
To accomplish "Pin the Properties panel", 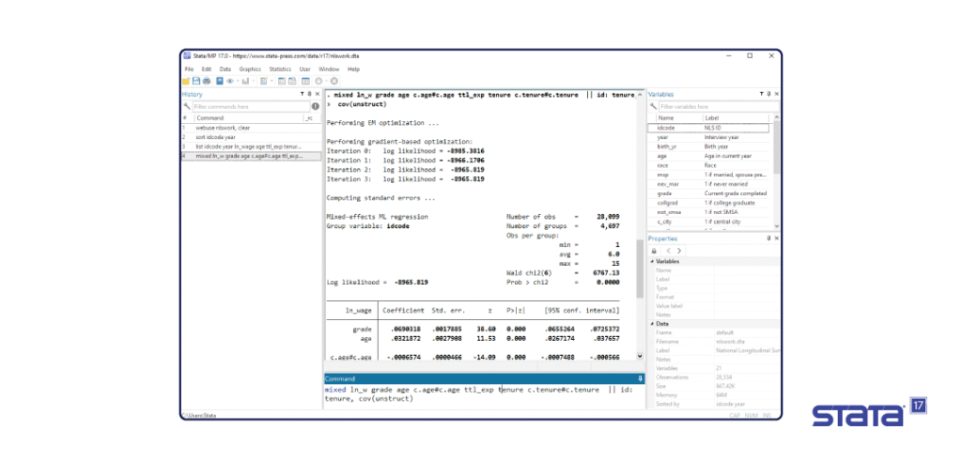I will [x=768, y=238].
